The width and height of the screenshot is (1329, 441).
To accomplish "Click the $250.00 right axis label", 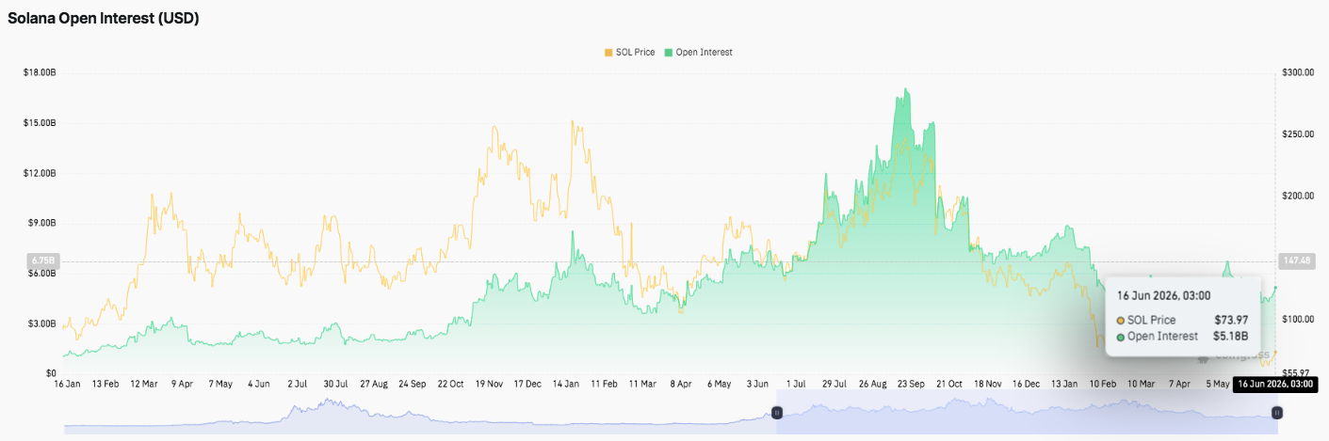I will [1298, 134].
